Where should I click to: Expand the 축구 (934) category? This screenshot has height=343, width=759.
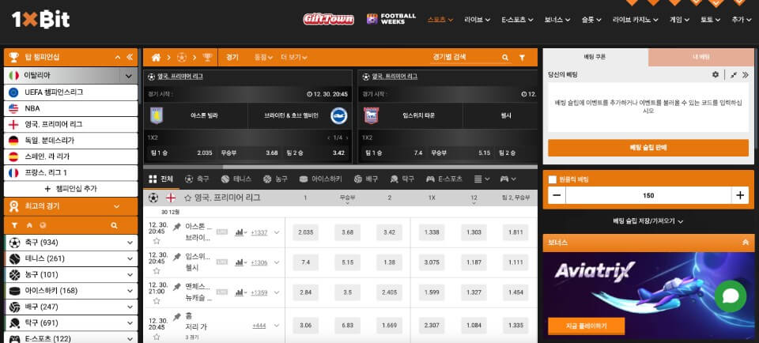point(130,243)
